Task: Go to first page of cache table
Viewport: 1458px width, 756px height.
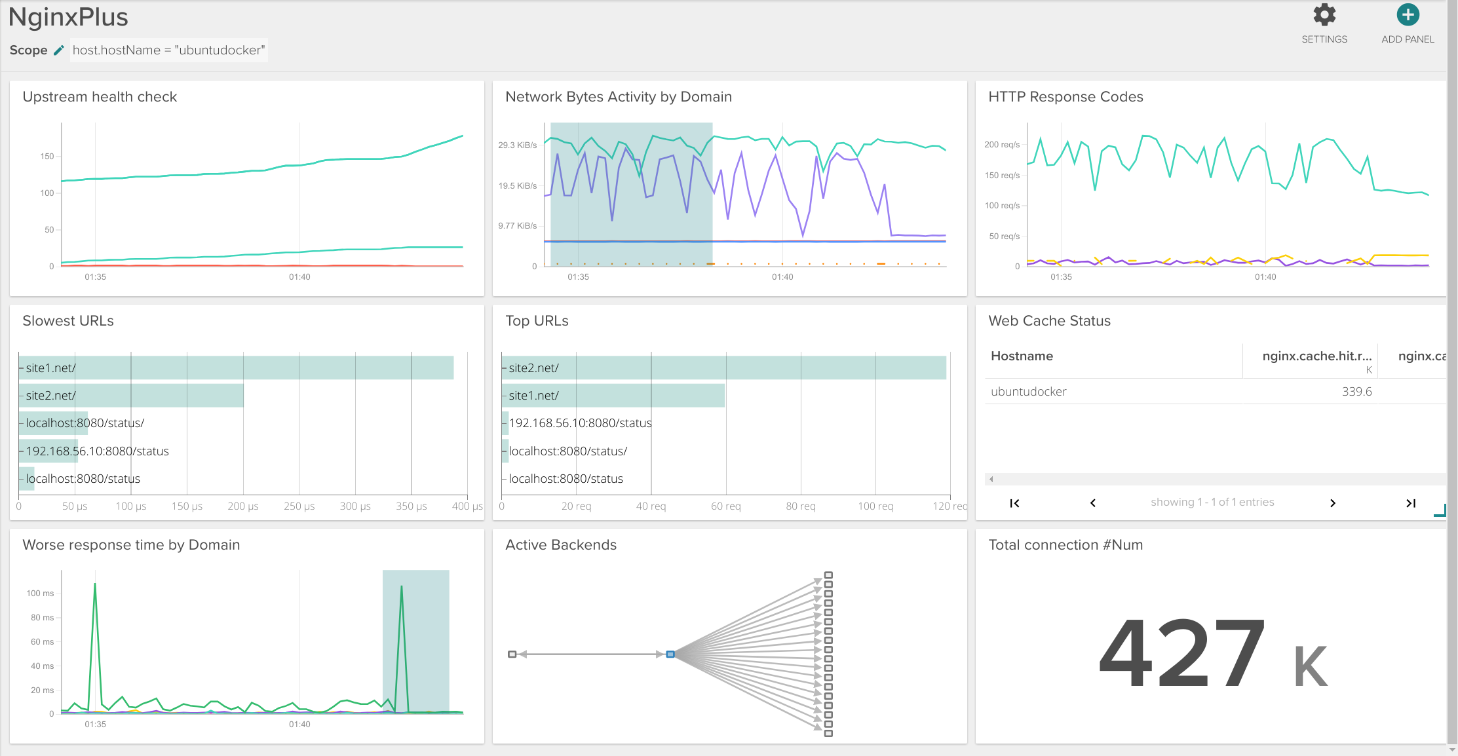Action: tap(1014, 503)
